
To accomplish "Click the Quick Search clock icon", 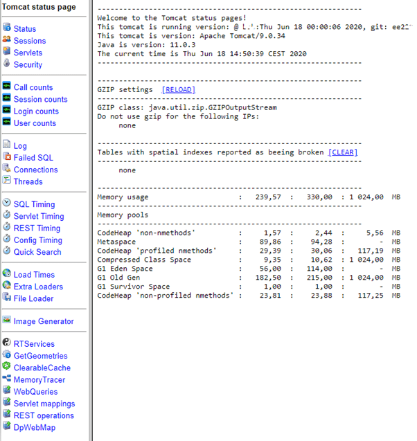I will click(7, 252).
